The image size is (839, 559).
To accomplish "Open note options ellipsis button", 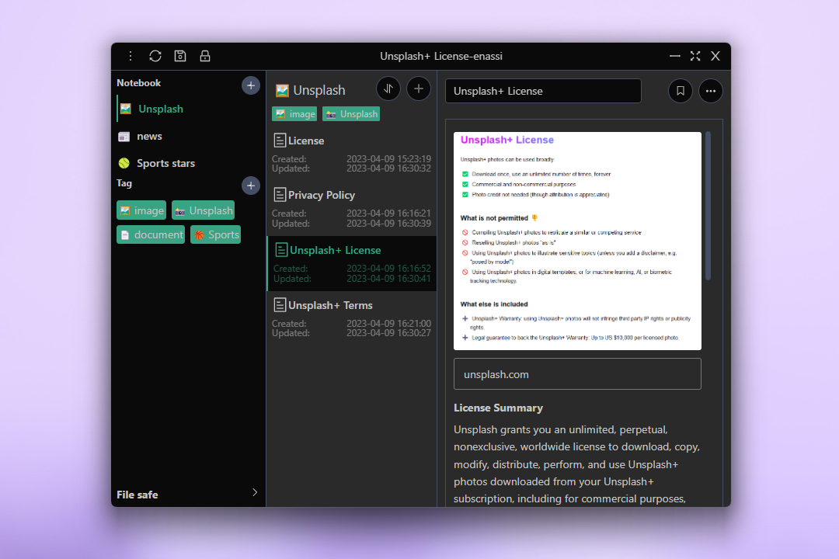I will [x=711, y=91].
